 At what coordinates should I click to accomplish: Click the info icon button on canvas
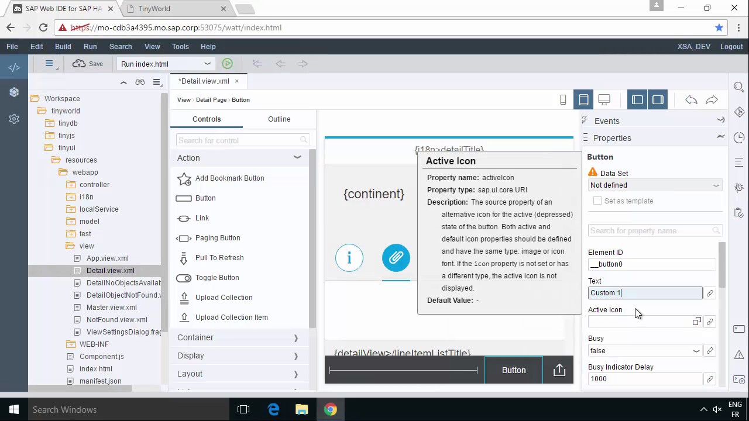(349, 258)
